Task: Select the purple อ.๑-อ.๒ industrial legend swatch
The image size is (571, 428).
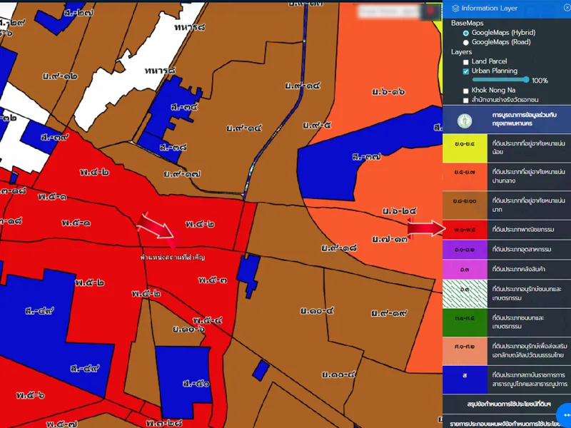Action: click(x=464, y=250)
